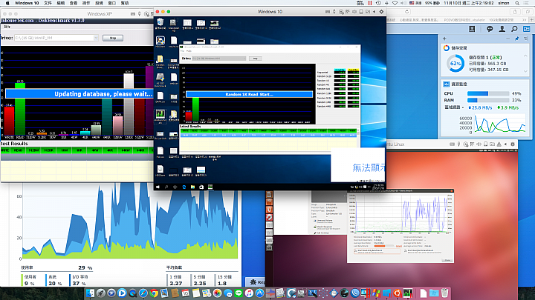
Task: Open Synology user account icon
Action: point(502,29)
